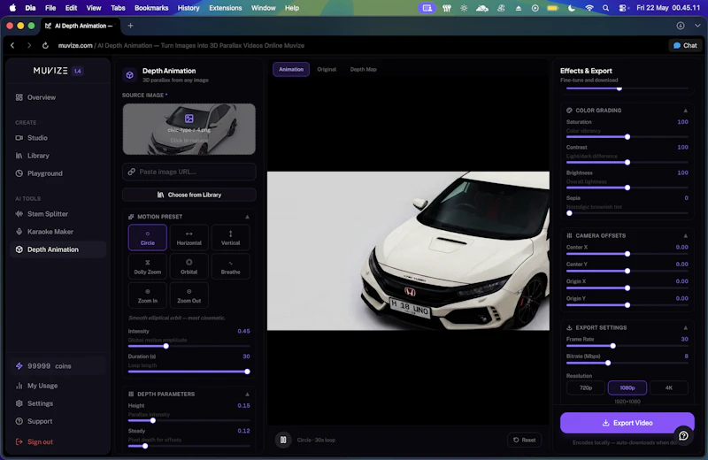The height and width of the screenshot is (460, 708).
Task: Click Export Video button
Action: (627, 423)
